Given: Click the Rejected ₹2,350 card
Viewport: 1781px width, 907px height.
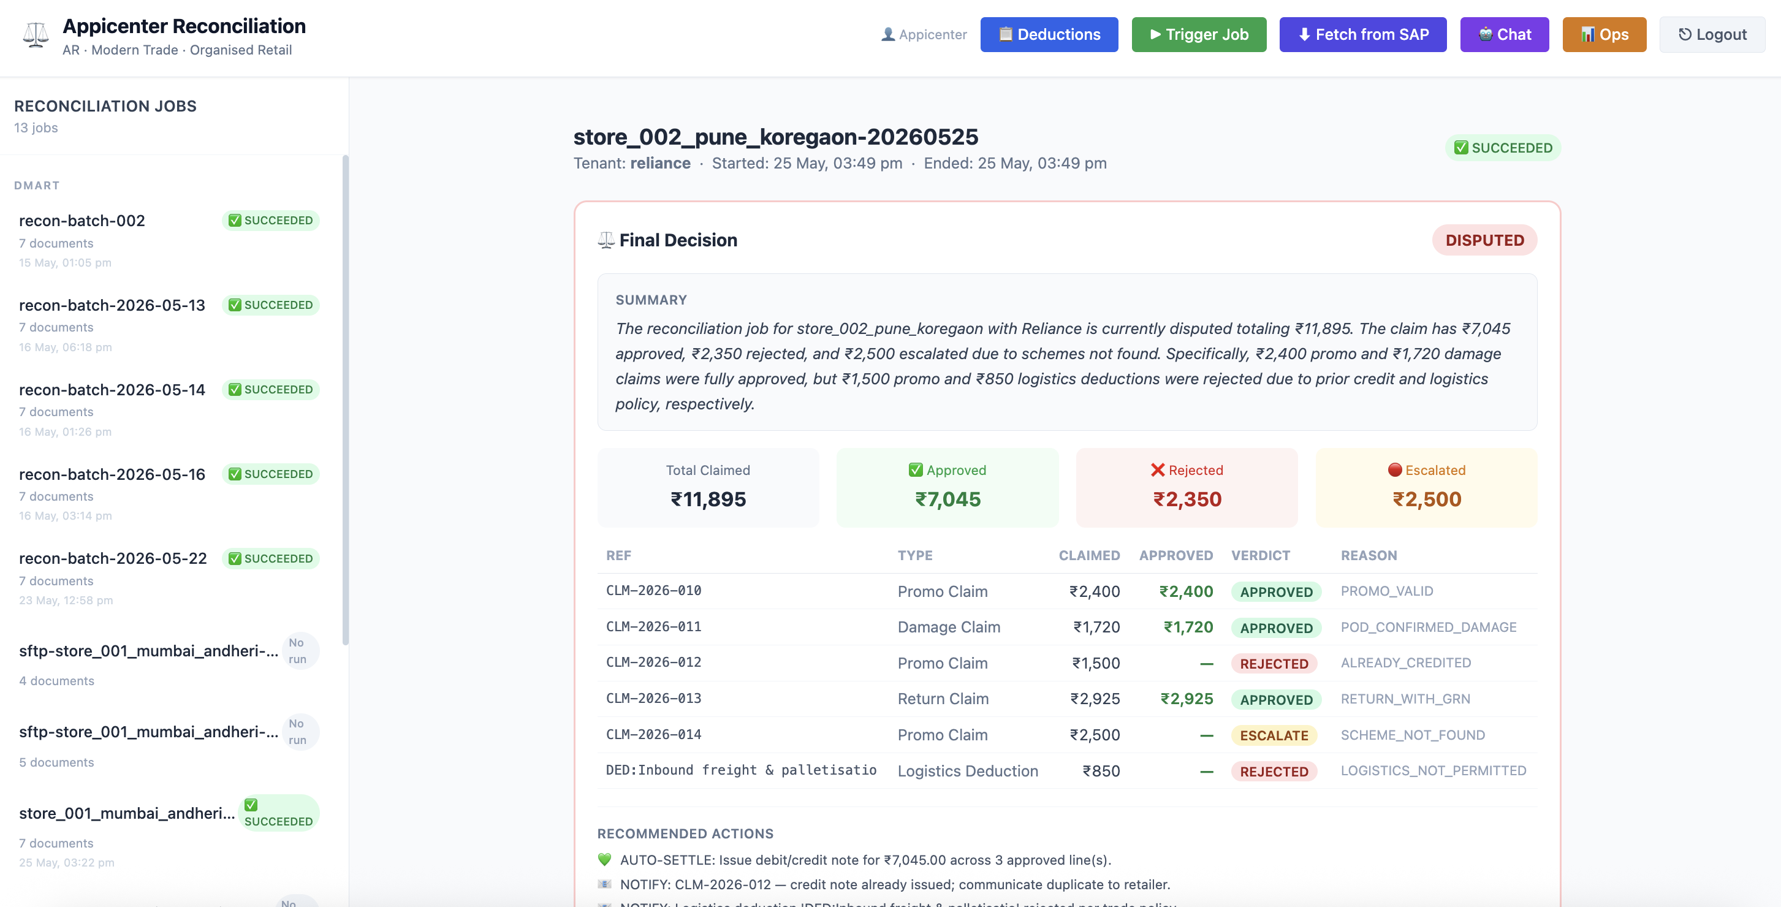Looking at the screenshot, I should click(x=1187, y=487).
